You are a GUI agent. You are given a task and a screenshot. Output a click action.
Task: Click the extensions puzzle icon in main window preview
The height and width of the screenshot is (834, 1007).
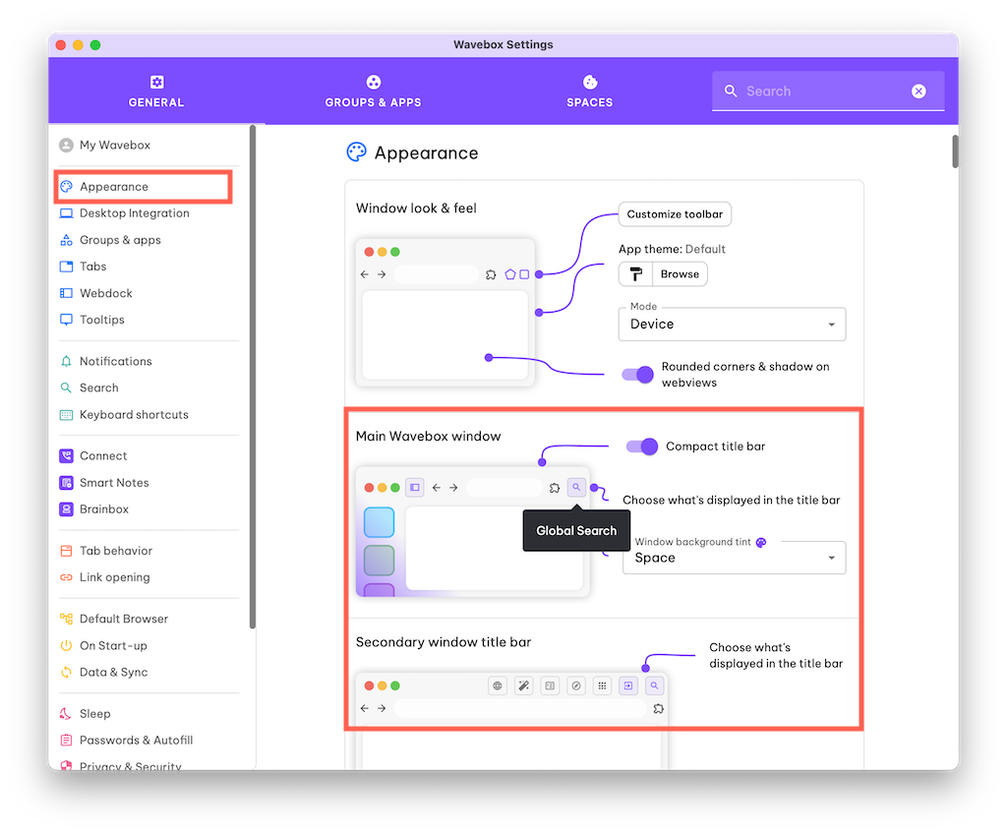tap(555, 489)
